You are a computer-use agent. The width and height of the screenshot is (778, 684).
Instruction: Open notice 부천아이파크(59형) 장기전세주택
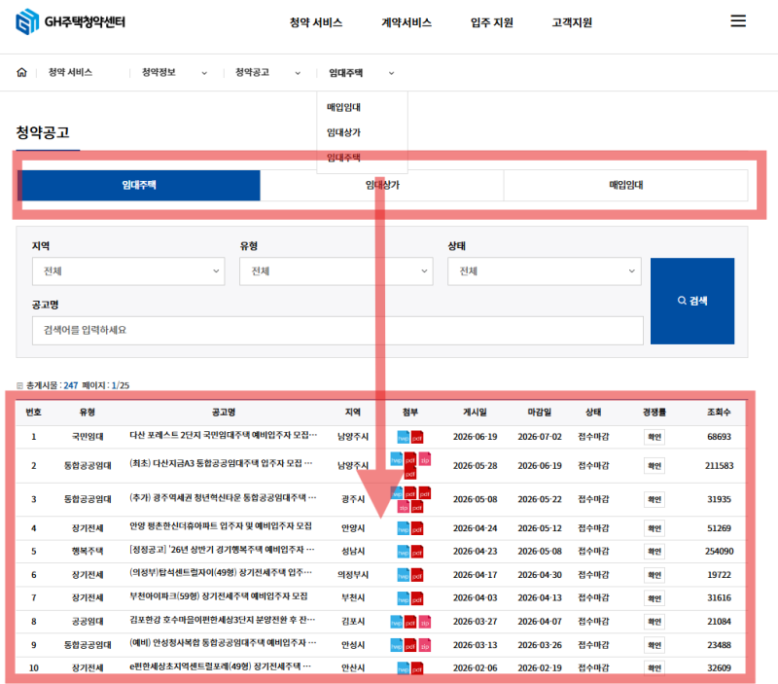[x=218, y=596]
